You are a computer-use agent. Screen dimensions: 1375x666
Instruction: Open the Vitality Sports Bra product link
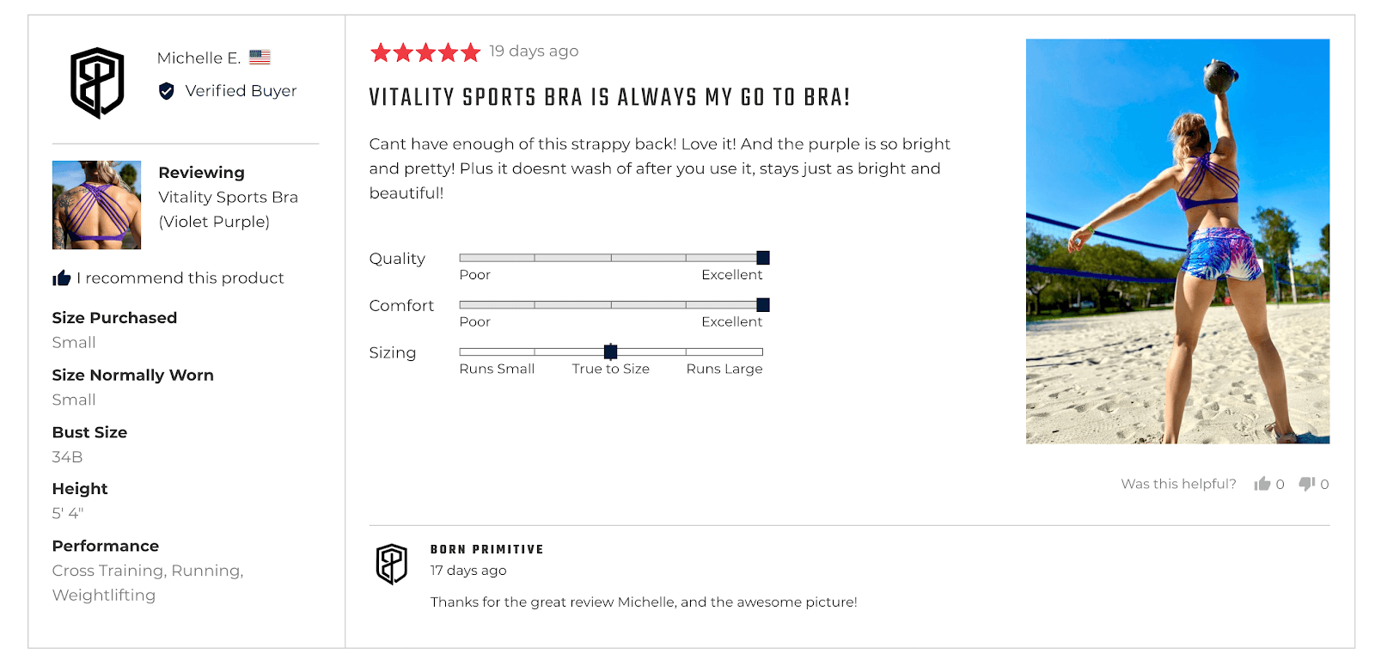(x=229, y=209)
